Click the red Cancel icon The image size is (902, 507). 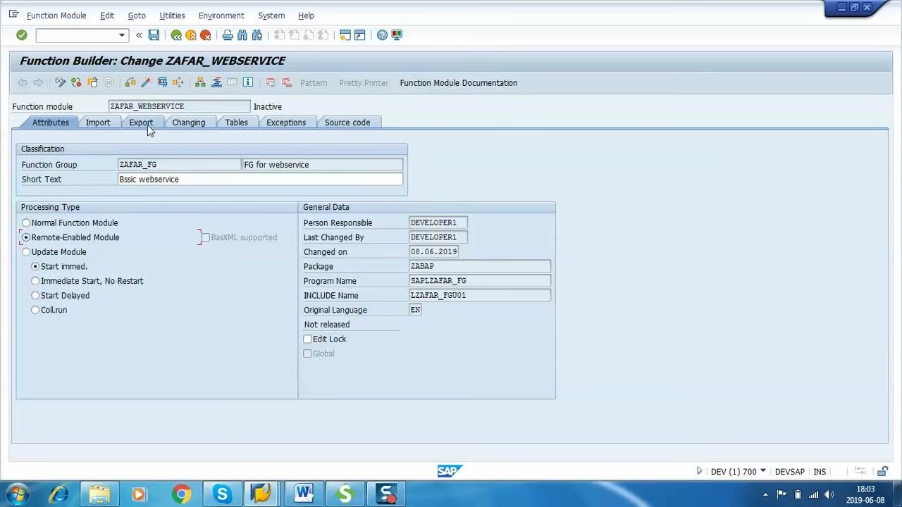[206, 35]
